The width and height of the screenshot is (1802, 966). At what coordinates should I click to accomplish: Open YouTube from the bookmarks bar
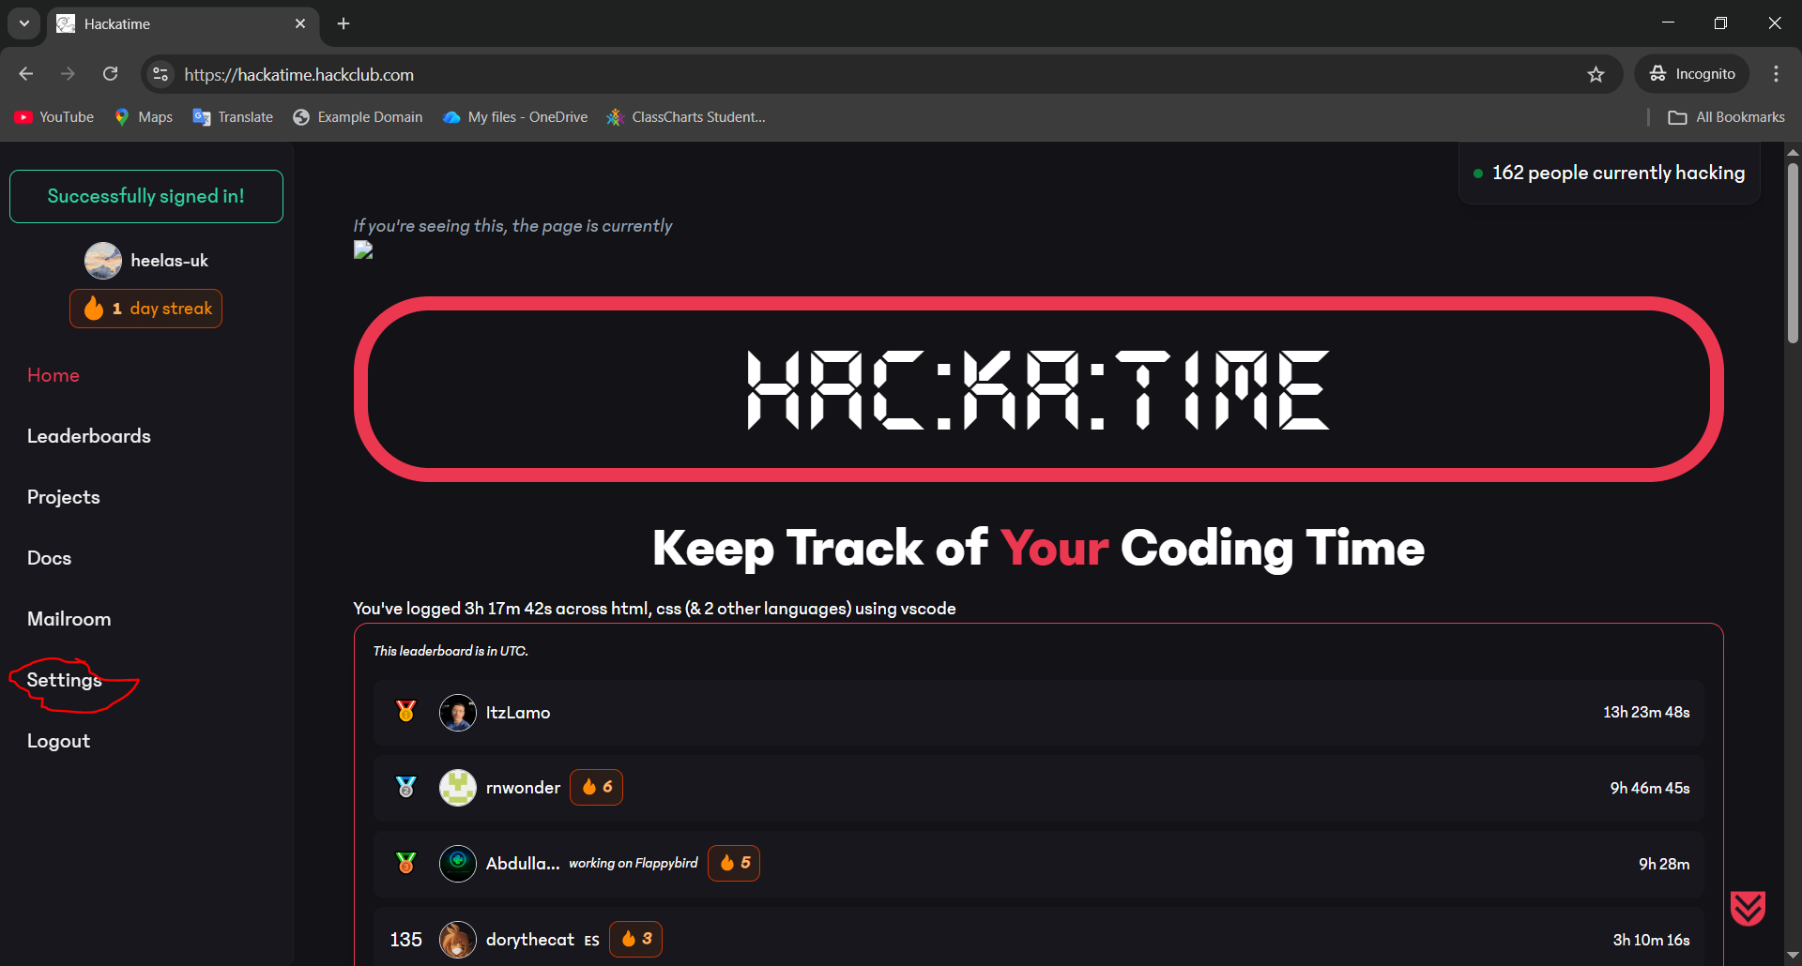pyautogui.click(x=53, y=116)
